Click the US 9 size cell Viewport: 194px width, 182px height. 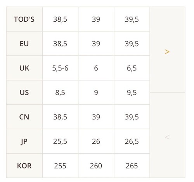coord(96,93)
